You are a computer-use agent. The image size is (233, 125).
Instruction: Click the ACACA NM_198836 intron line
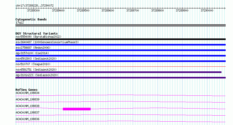pos(120,121)
